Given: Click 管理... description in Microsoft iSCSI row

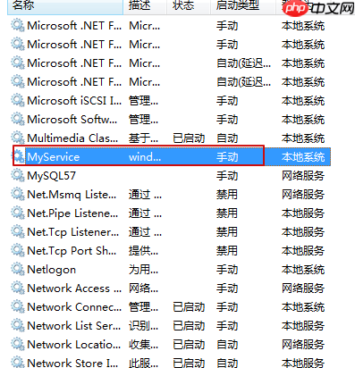Looking at the screenshot, I should coord(143,101).
